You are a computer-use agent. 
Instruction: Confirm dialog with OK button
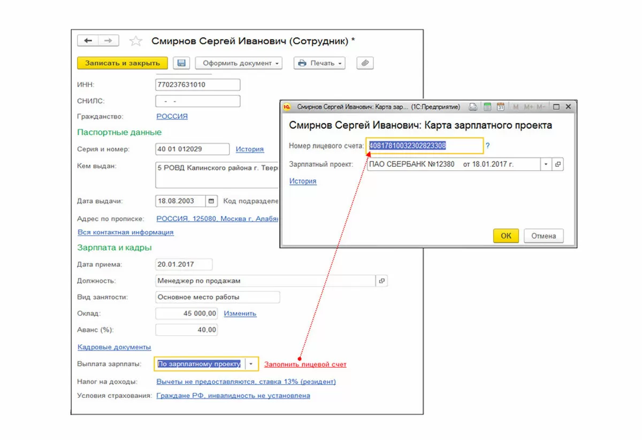(x=506, y=236)
